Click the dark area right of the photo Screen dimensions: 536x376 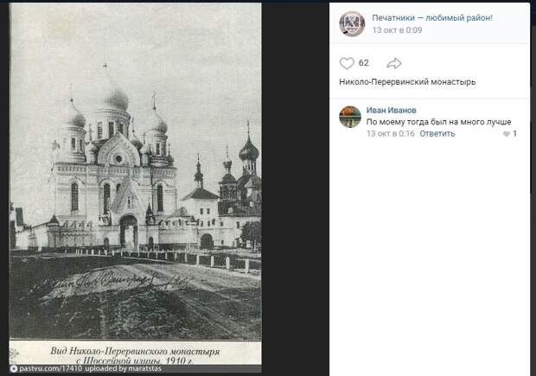click(x=295, y=188)
